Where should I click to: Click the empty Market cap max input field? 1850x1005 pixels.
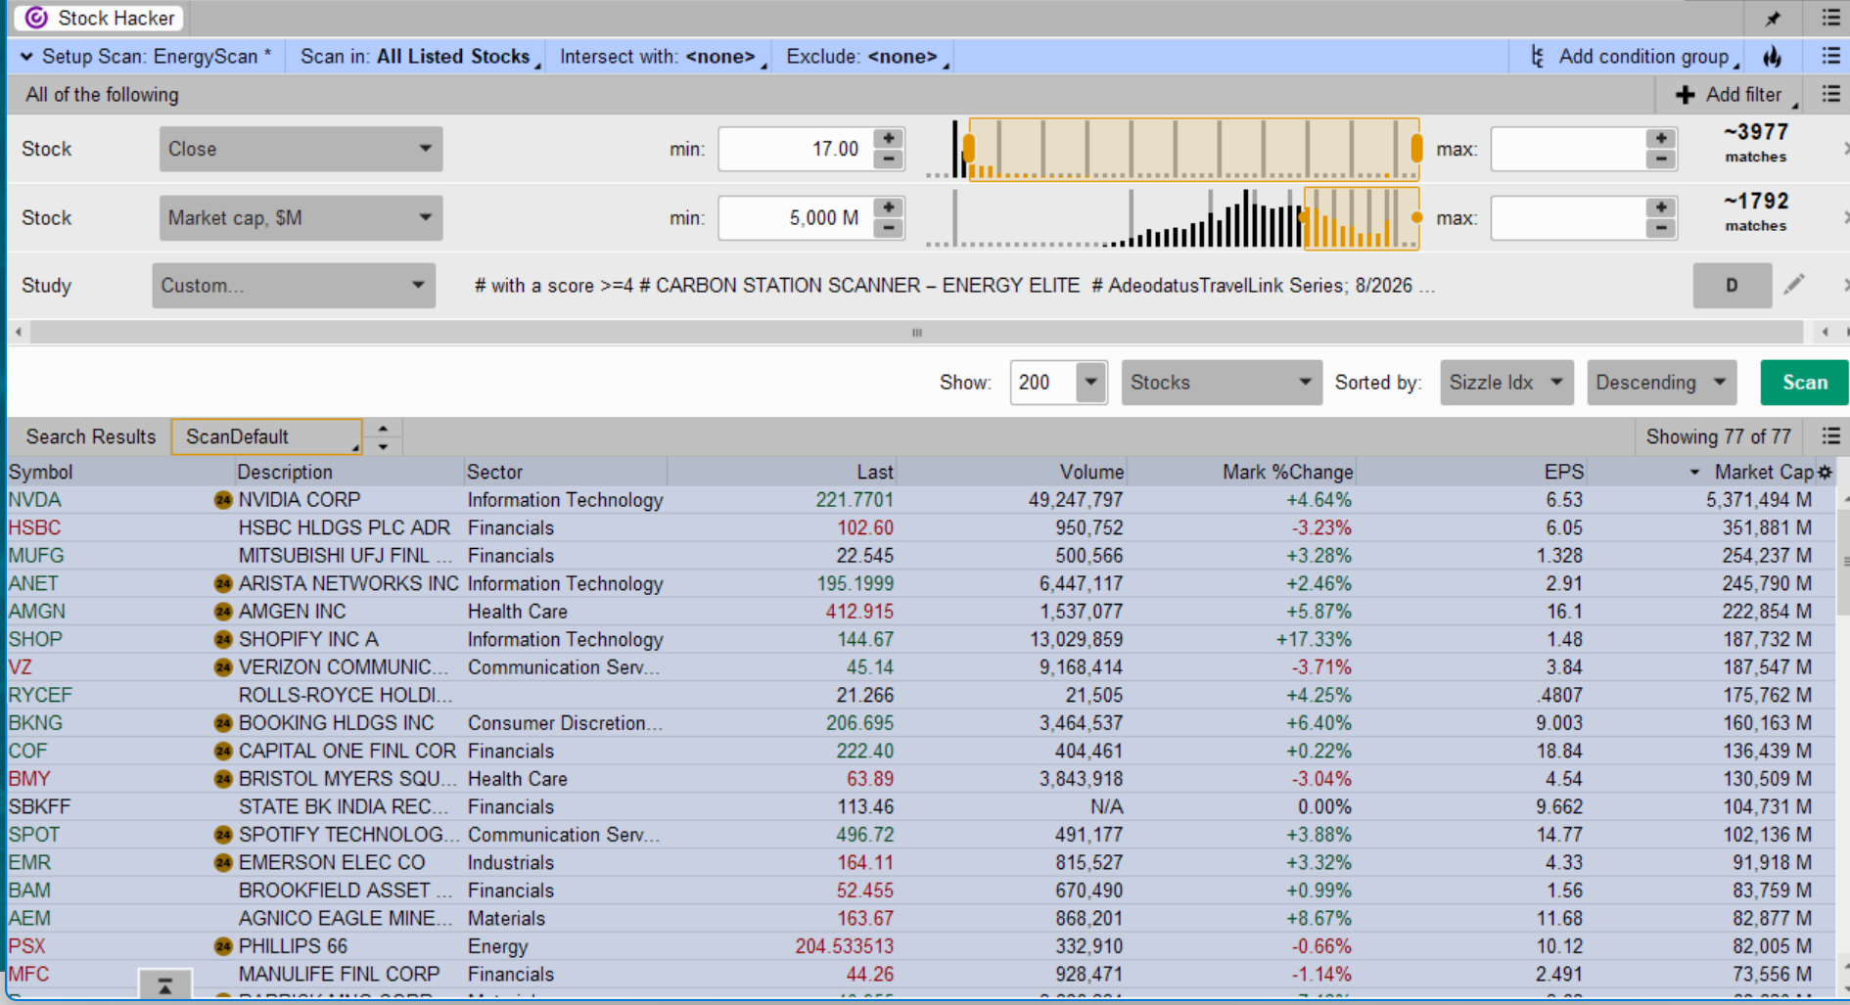click(x=1568, y=217)
